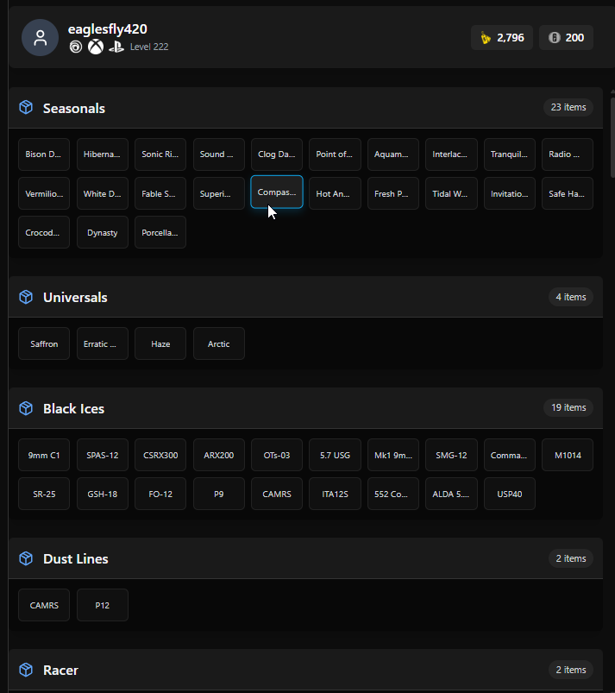615x693 pixels.
Task: Click the 2,796 renown currency badge
Action: tap(502, 38)
